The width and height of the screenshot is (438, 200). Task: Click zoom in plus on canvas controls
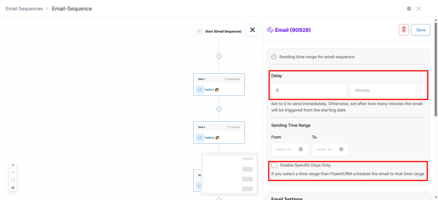pyautogui.click(x=13, y=165)
